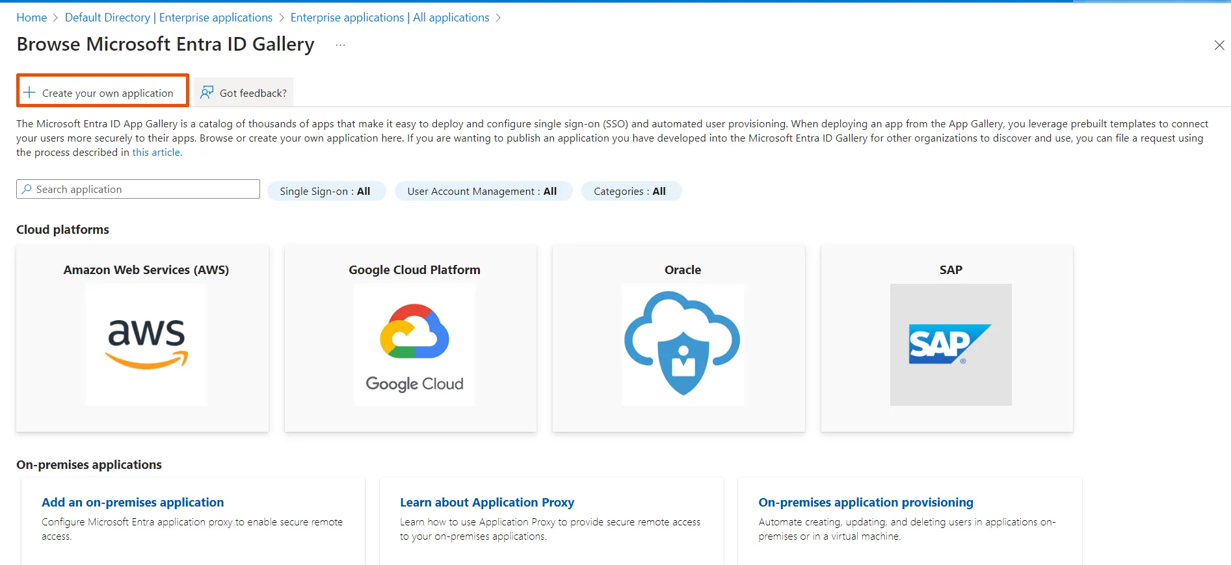Screen dimensions: 1231x565
Task: Click the feedback person icon
Action: coord(207,92)
